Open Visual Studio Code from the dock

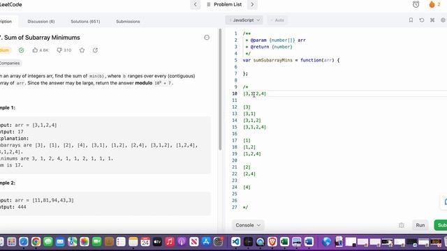[x=236, y=242]
